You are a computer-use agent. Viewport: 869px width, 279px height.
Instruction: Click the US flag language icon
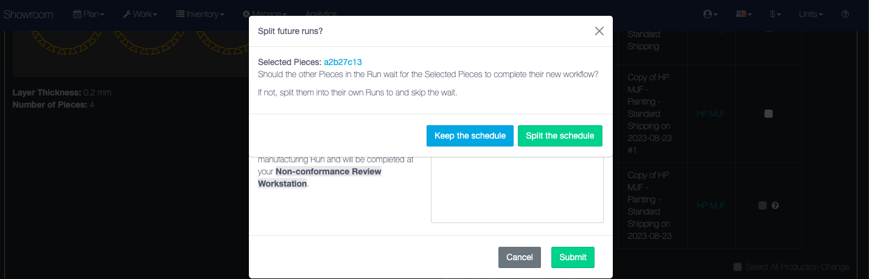pyautogui.click(x=741, y=14)
